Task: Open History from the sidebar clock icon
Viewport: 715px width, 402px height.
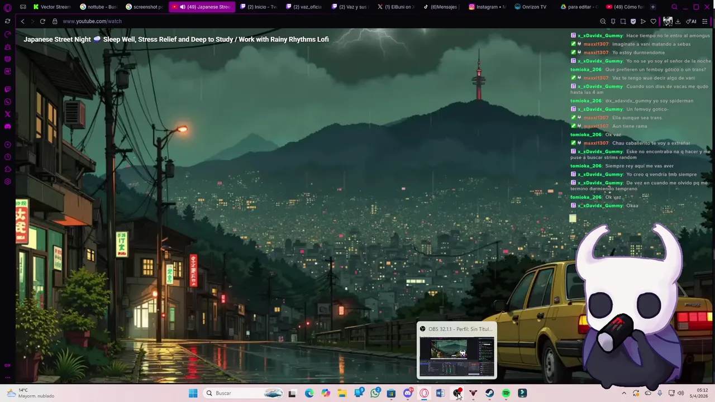Action: pos(8,157)
